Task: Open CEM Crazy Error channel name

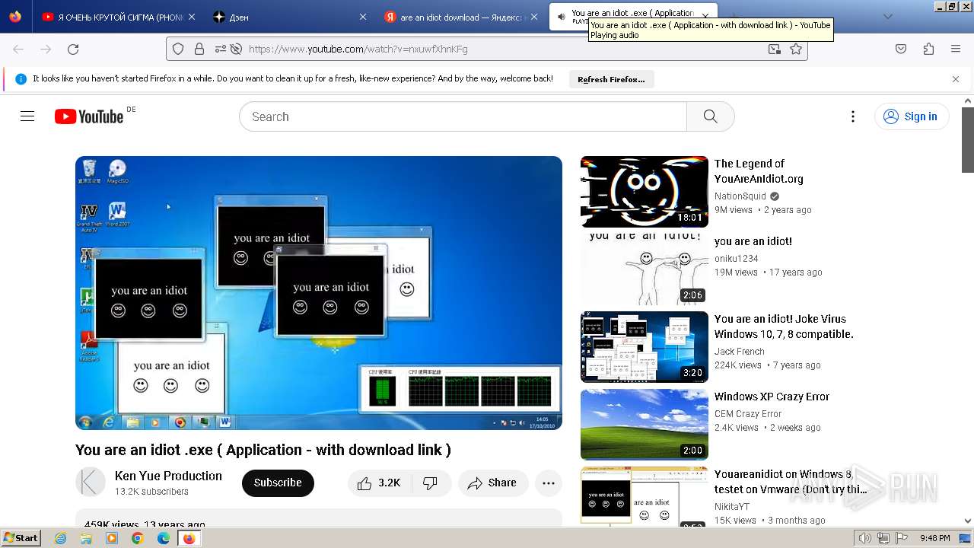Action: [x=748, y=414]
